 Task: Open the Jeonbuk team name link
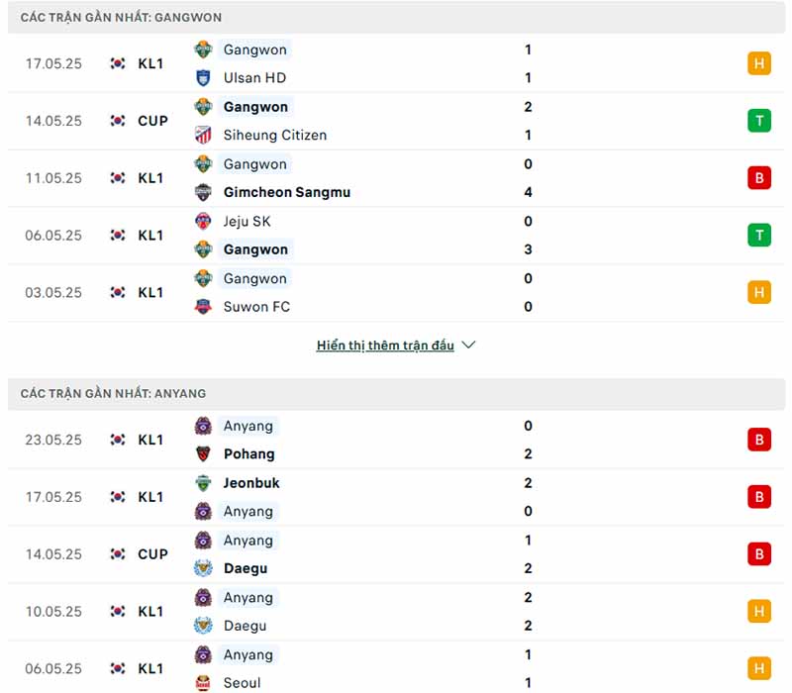pyautogui.click(x=251, y=483)
